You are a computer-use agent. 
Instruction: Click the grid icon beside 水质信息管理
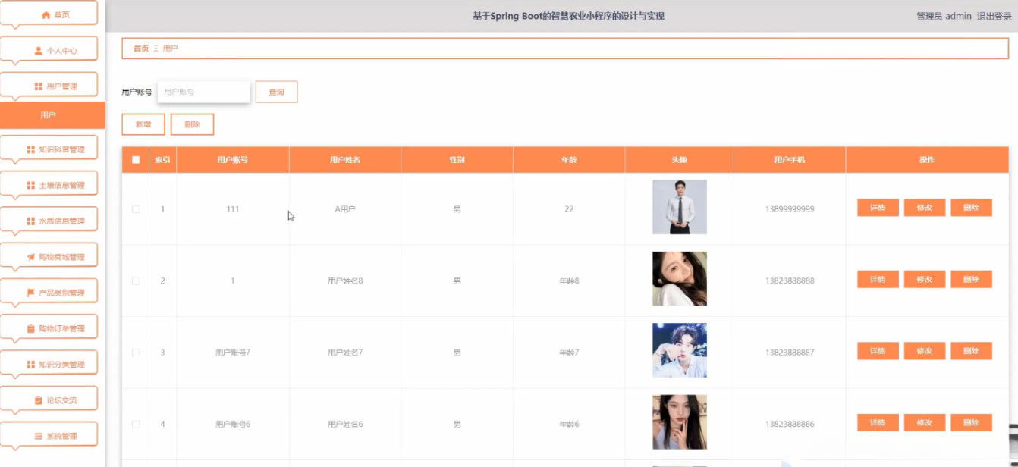pos(31,221)
